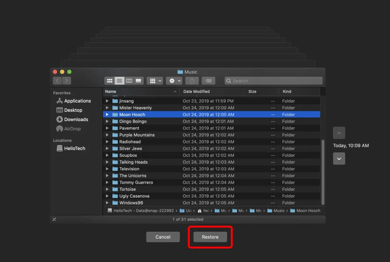Click the Restore button
390x262 pixels.
pyautogui.click(x=210, y=237)
